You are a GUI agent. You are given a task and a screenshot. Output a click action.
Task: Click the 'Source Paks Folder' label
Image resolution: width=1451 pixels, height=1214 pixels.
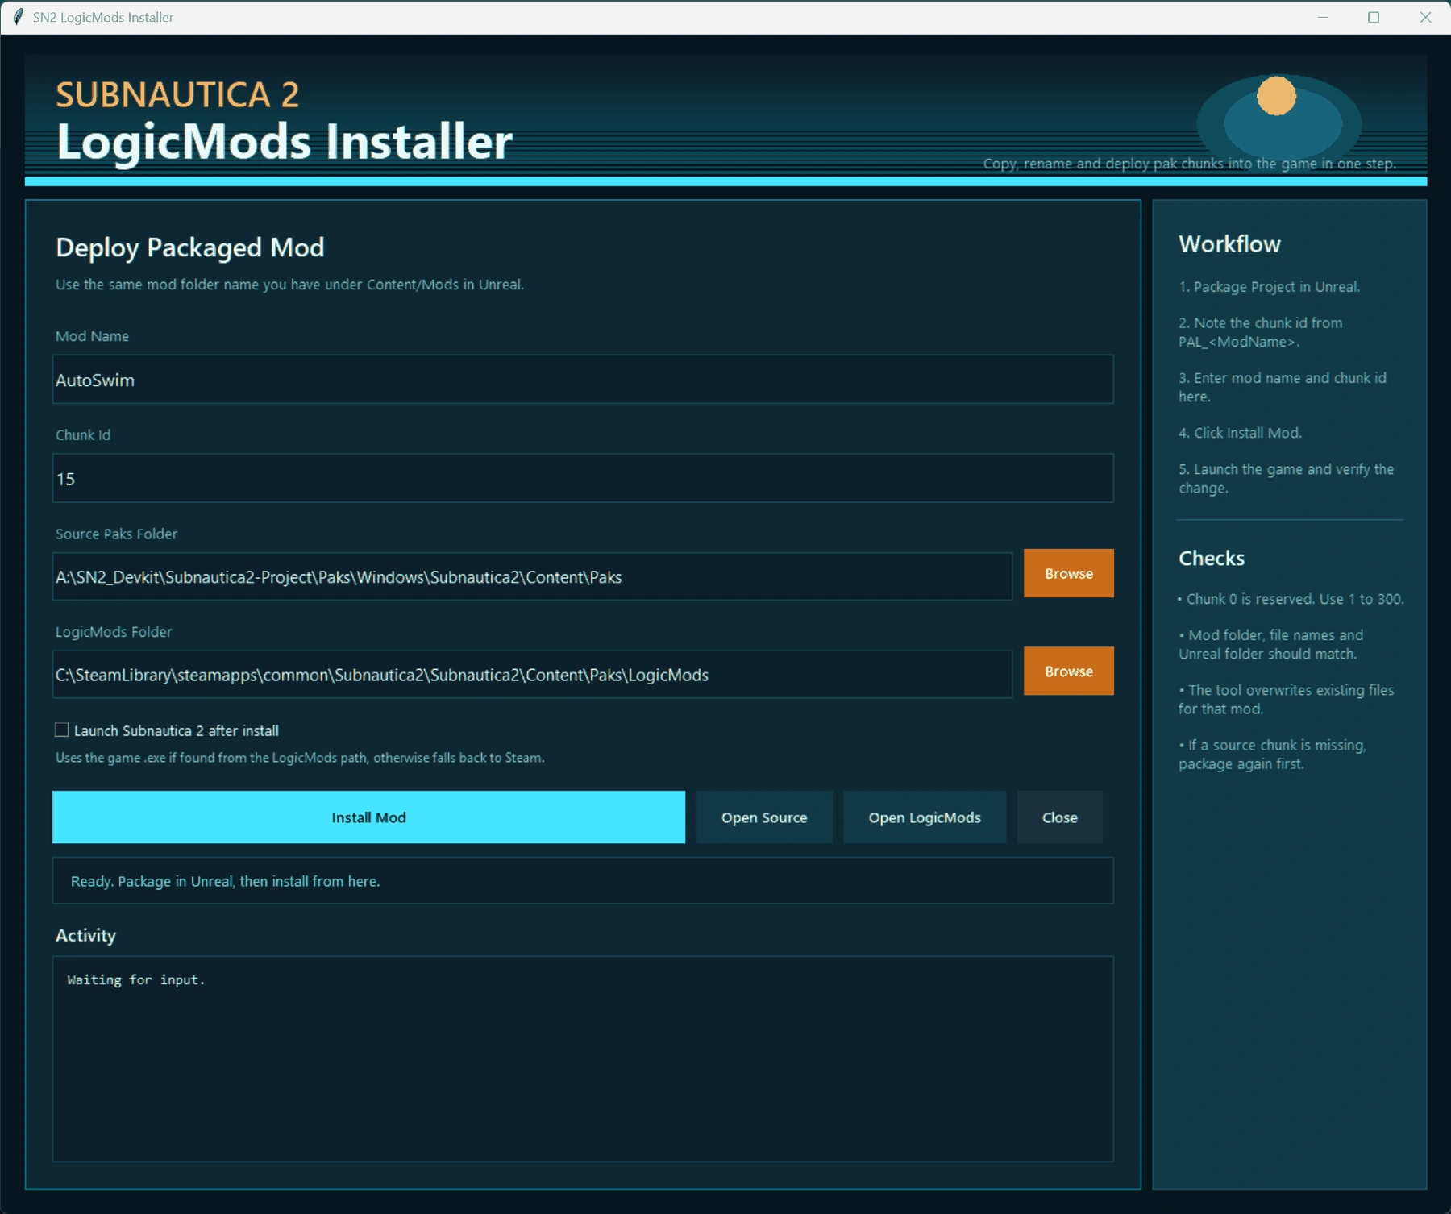point(116,534)
